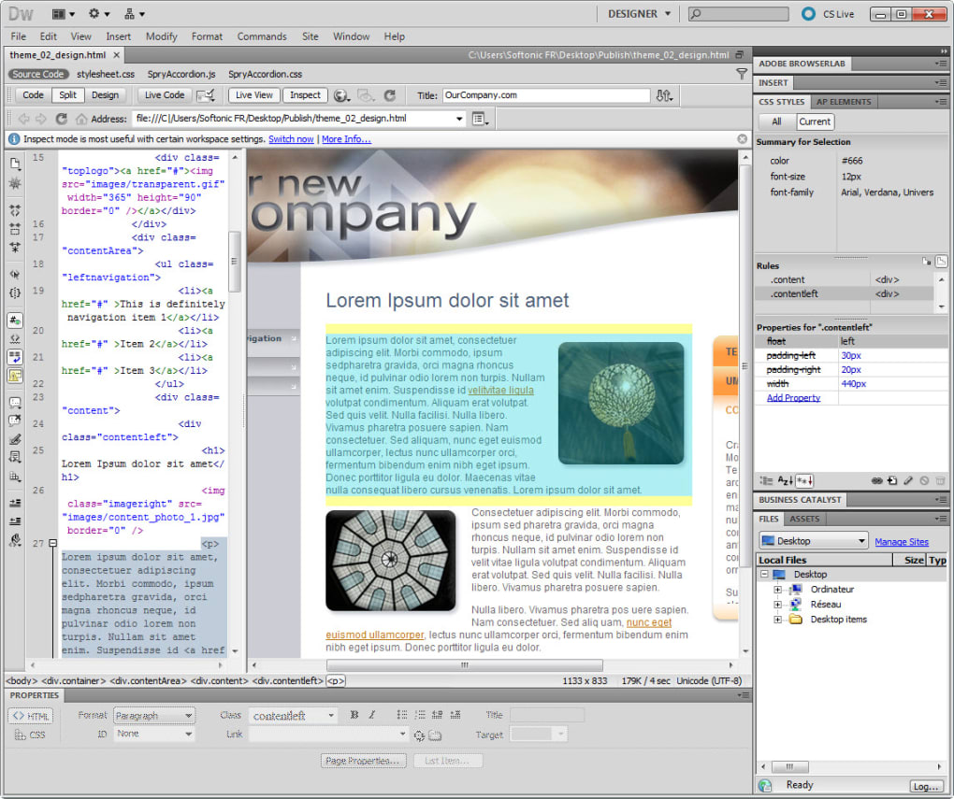The height and width of the screenshot is (799, 954).
Task: Switch to the AP Elements tab
Action: 844,102
